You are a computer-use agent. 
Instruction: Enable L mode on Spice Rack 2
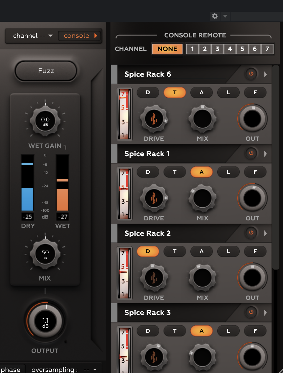click(x=228, y=251)
